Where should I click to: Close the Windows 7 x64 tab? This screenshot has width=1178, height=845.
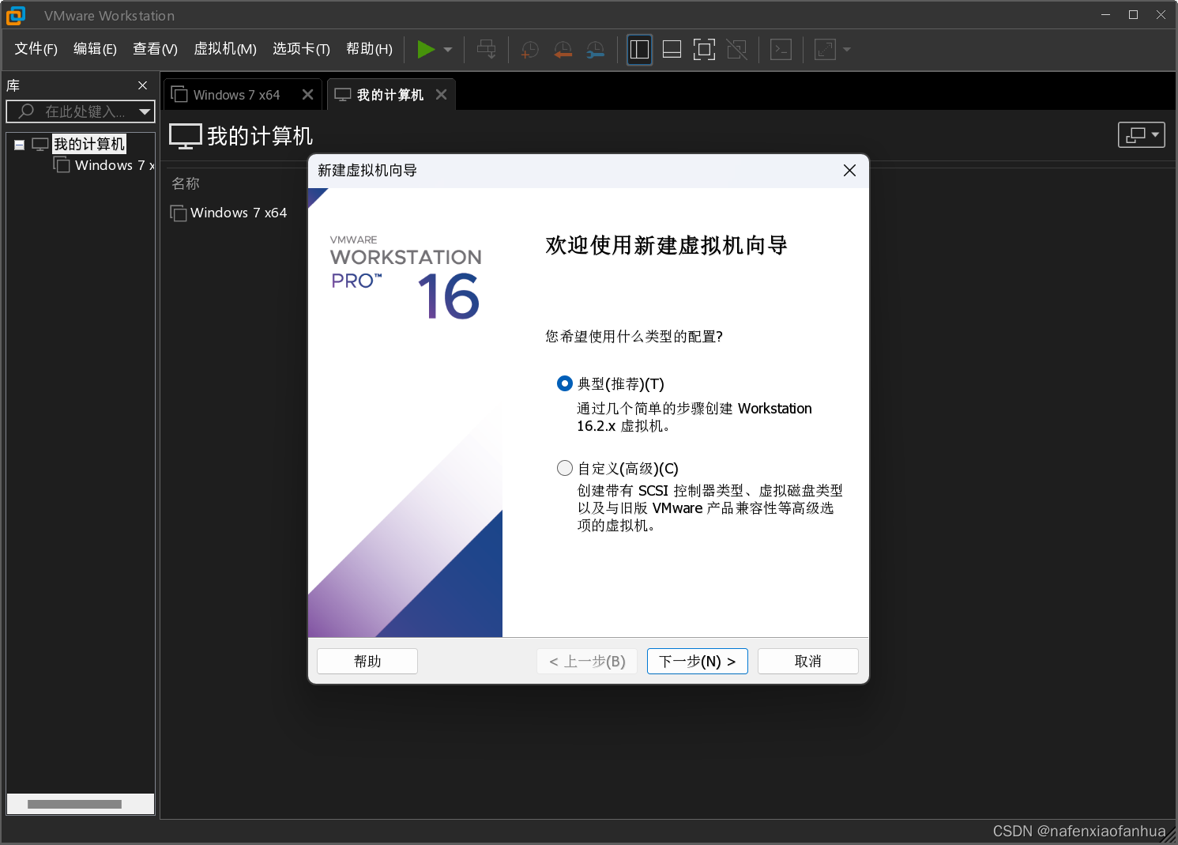(x=308, y=95)
